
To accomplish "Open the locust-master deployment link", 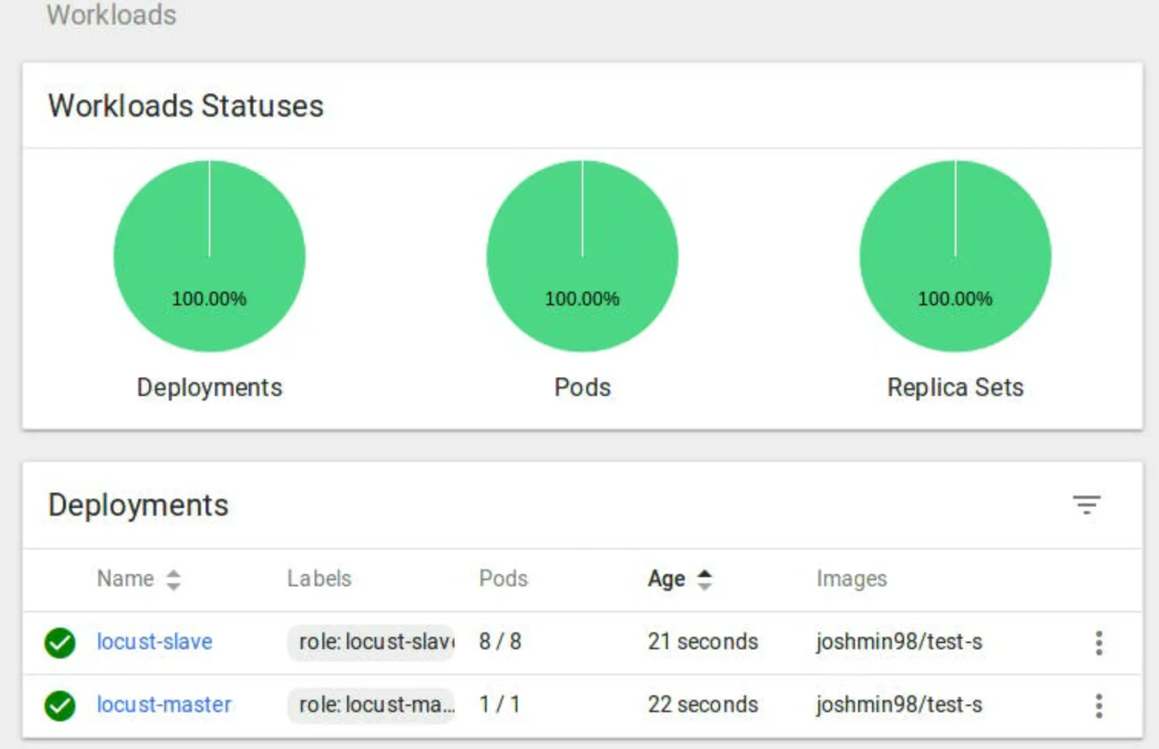I will point(163,704).
